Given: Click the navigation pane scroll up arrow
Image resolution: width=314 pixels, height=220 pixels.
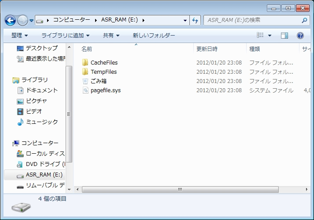Looking at the screenshot, I should [69, 47].
